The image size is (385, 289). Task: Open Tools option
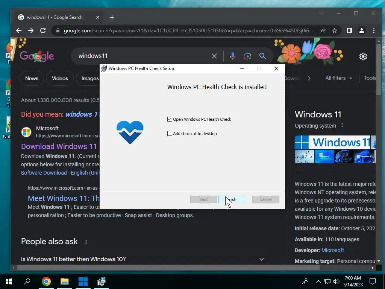click(x=370, y=78)
